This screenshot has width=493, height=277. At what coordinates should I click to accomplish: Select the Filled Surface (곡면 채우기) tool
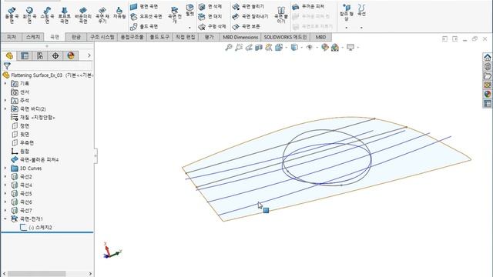(102, 15)
